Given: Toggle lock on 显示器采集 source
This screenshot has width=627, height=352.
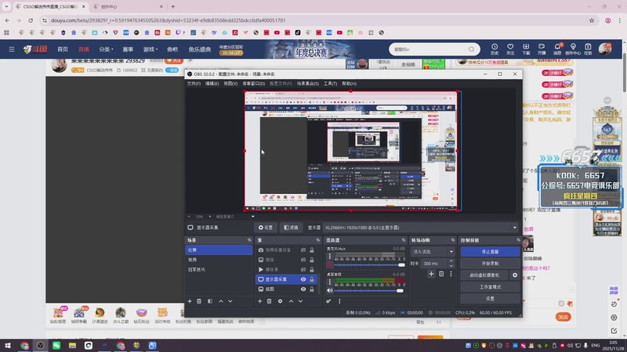Looking at the screenshot, I should tap(312, 279).
